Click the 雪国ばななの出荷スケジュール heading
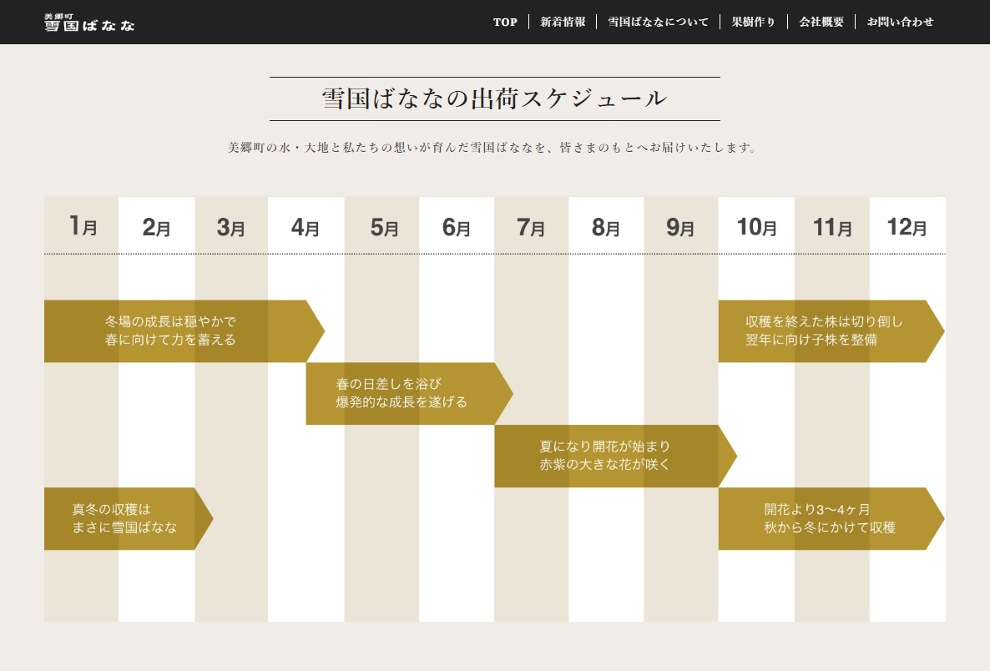The image size is (990, 671). [x=494, y=98]
